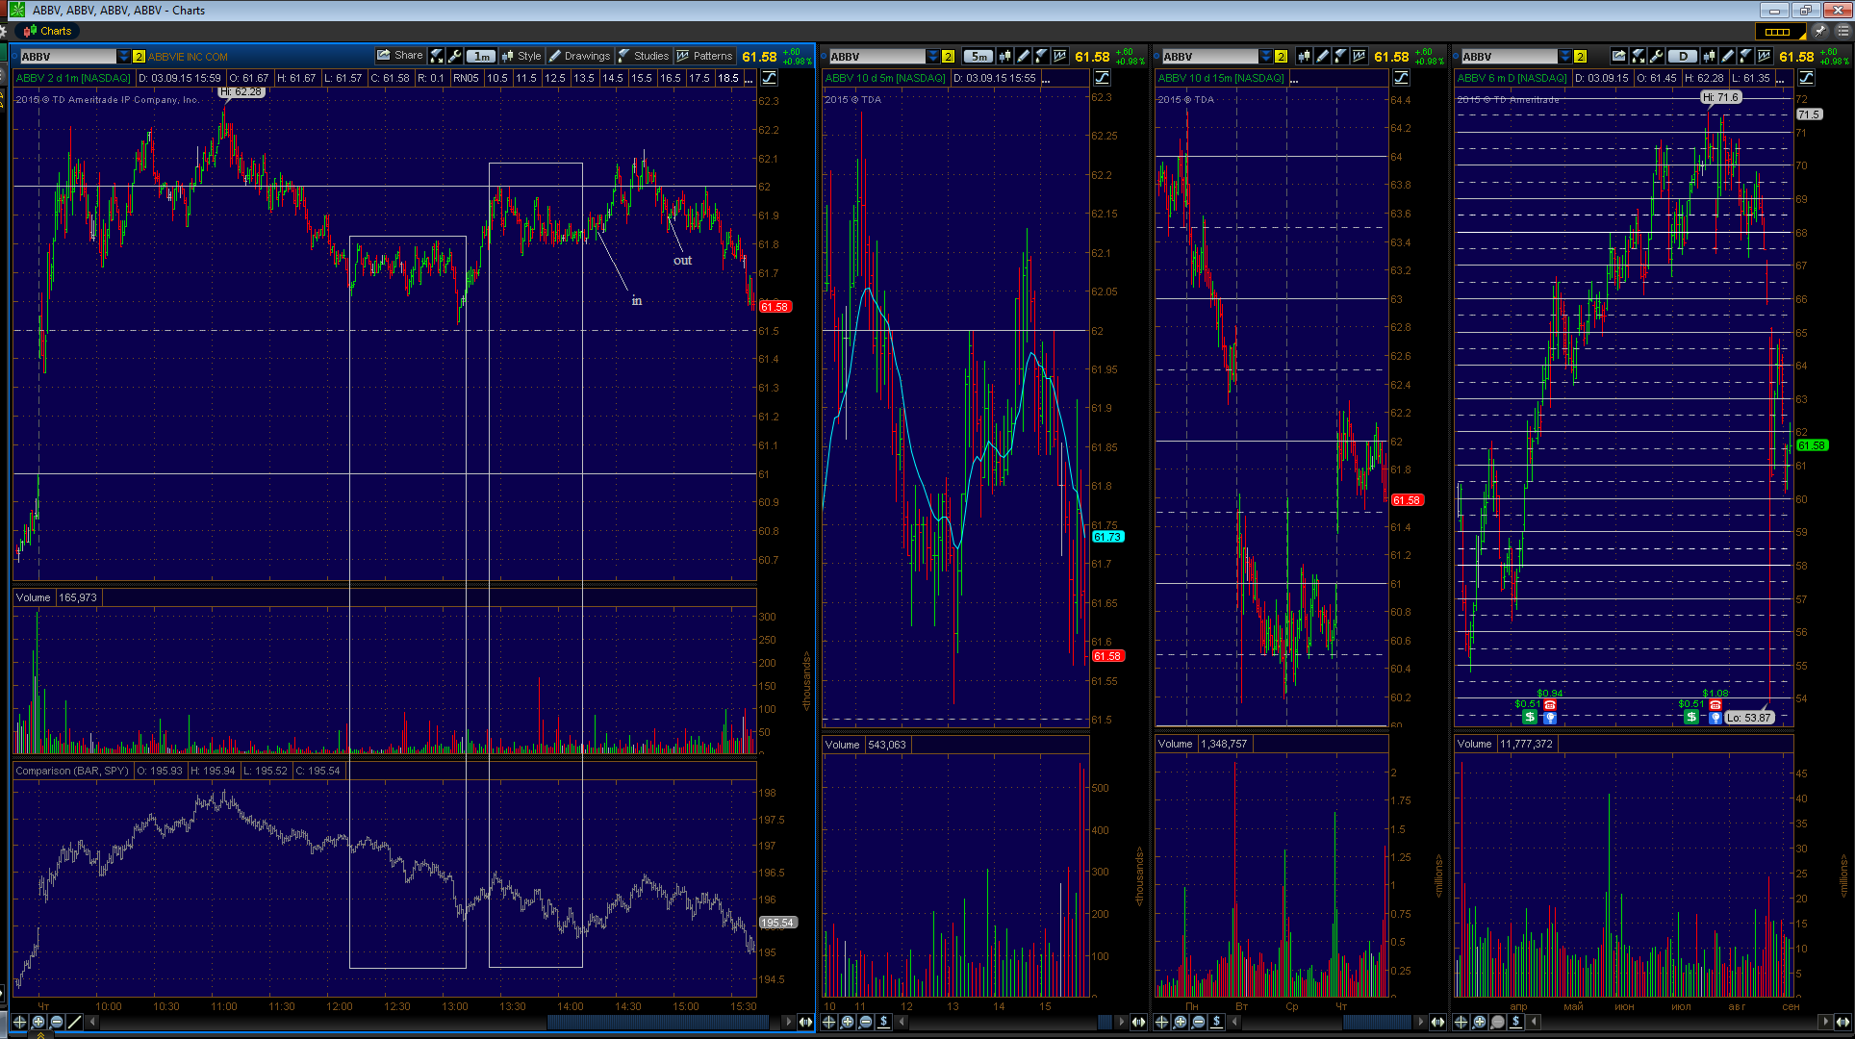
Task: Click the RN05 value in first chart header
Action: 466,78
